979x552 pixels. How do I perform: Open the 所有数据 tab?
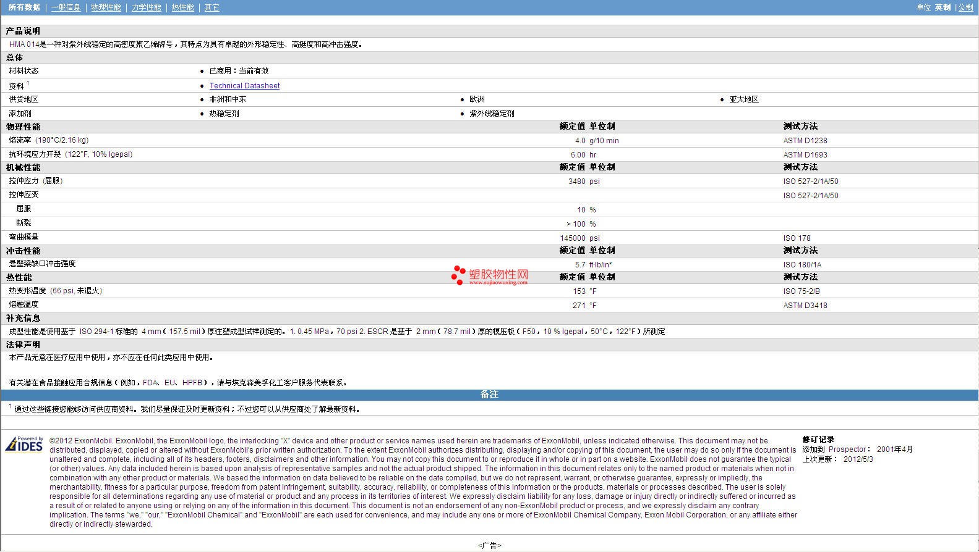coord(24,7)
